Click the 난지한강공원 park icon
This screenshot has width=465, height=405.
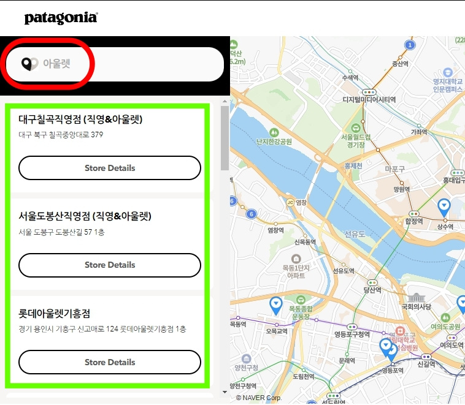[x=274, y=132]
